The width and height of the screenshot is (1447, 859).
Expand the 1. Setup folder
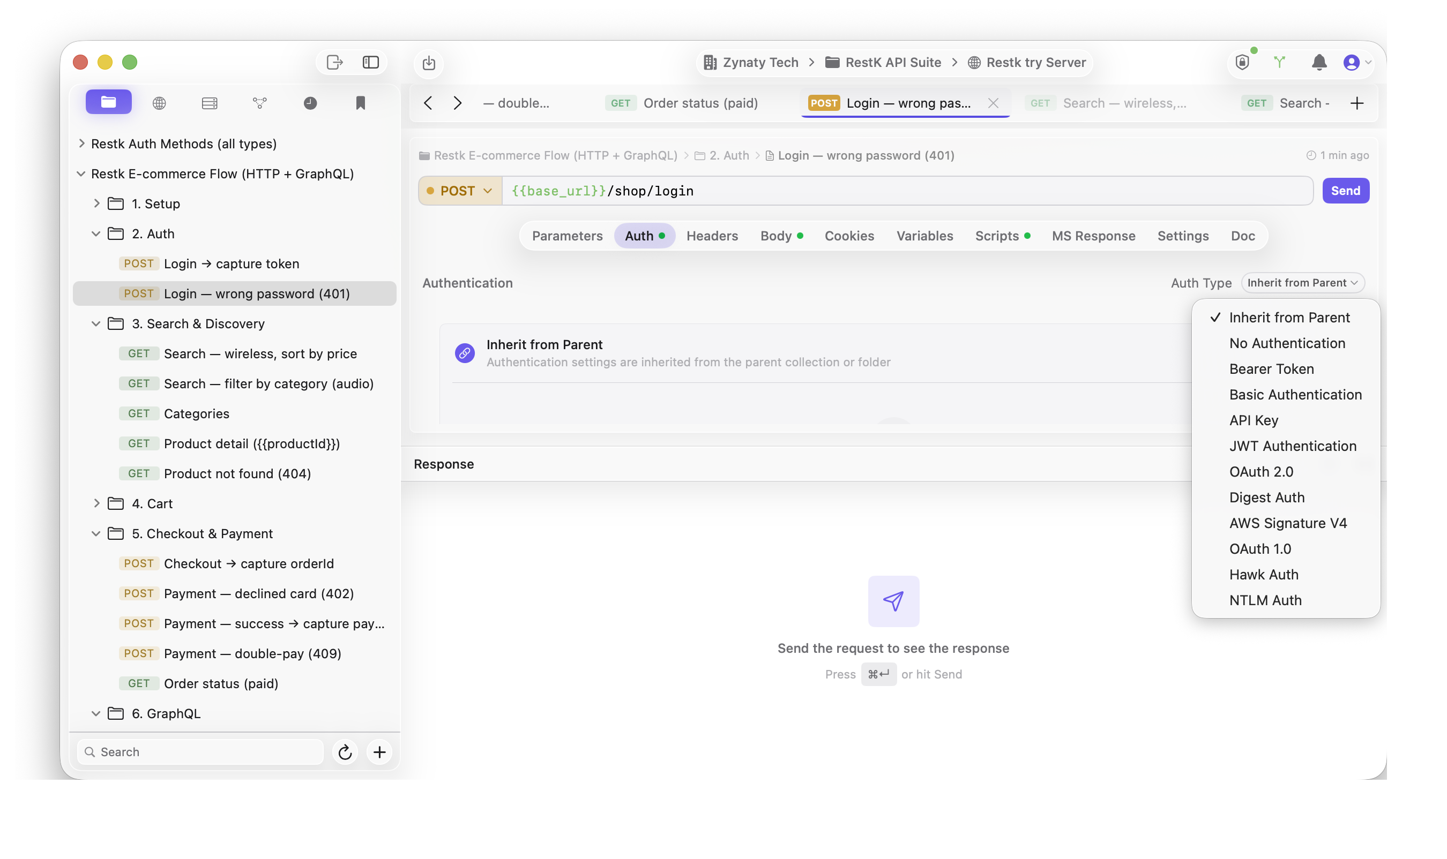(x=96, y=204)
